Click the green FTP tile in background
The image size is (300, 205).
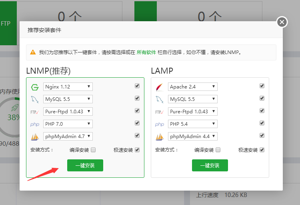pos(8,23)
